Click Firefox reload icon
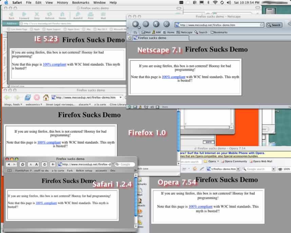This screenshot has height=233, width=291. click(x=28, y=97)
